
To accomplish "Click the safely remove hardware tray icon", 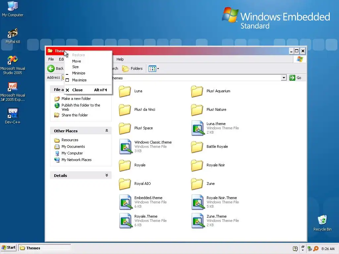I will click(x=310, y=249).
